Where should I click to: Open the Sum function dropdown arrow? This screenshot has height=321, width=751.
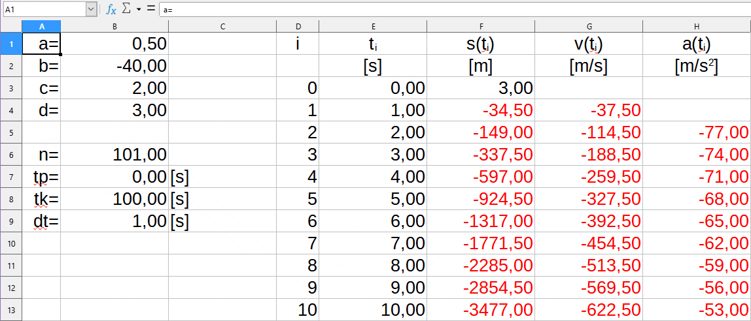pos(139,10)
